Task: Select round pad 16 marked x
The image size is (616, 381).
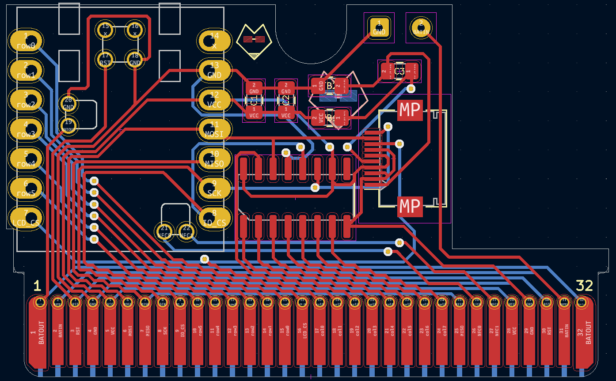Action: point(135,30)
